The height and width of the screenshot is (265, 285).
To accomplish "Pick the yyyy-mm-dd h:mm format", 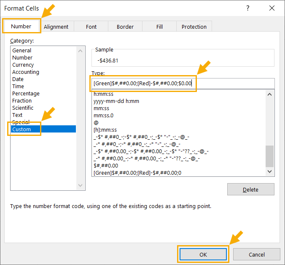I will click(116, 101).
